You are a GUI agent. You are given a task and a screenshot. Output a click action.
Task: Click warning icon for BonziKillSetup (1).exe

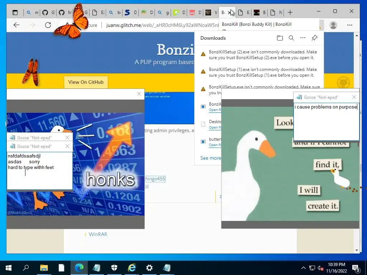[x=203, y=72]
